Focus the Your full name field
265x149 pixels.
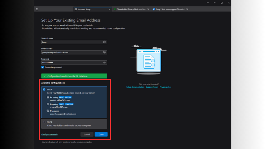click(x=74, y=42)
